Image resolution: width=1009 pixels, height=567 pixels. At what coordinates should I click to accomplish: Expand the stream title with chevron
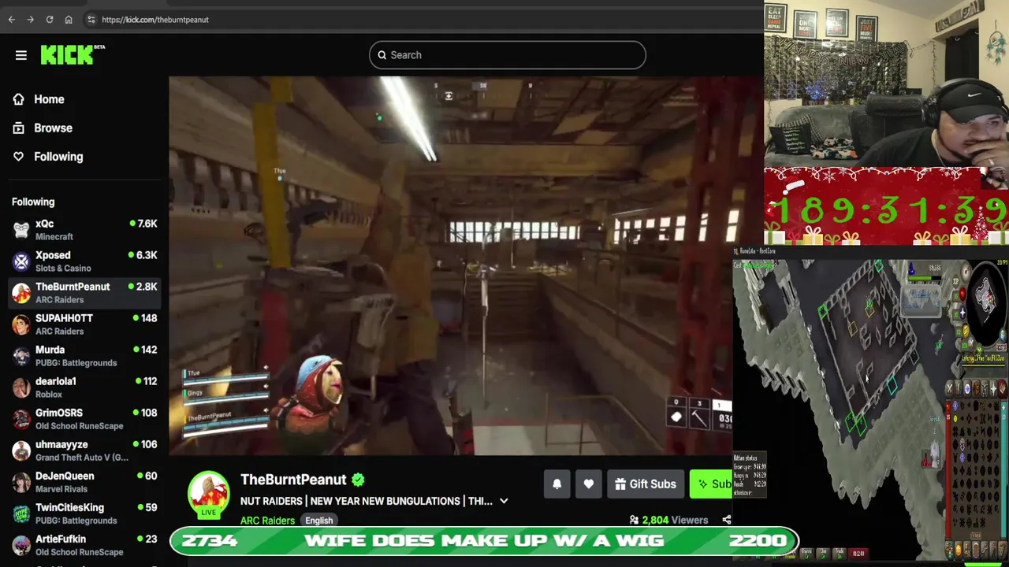click(504, 501)
